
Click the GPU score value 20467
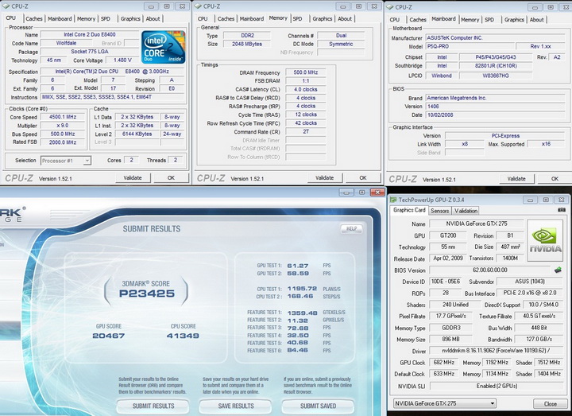click(108, 336)
